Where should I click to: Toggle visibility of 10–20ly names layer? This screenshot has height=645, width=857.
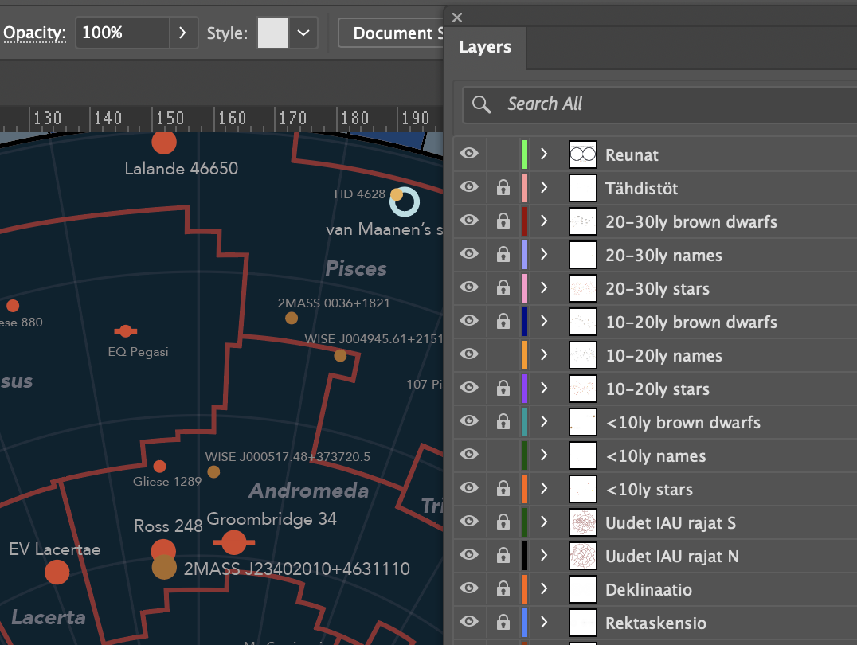pos(469,354)
